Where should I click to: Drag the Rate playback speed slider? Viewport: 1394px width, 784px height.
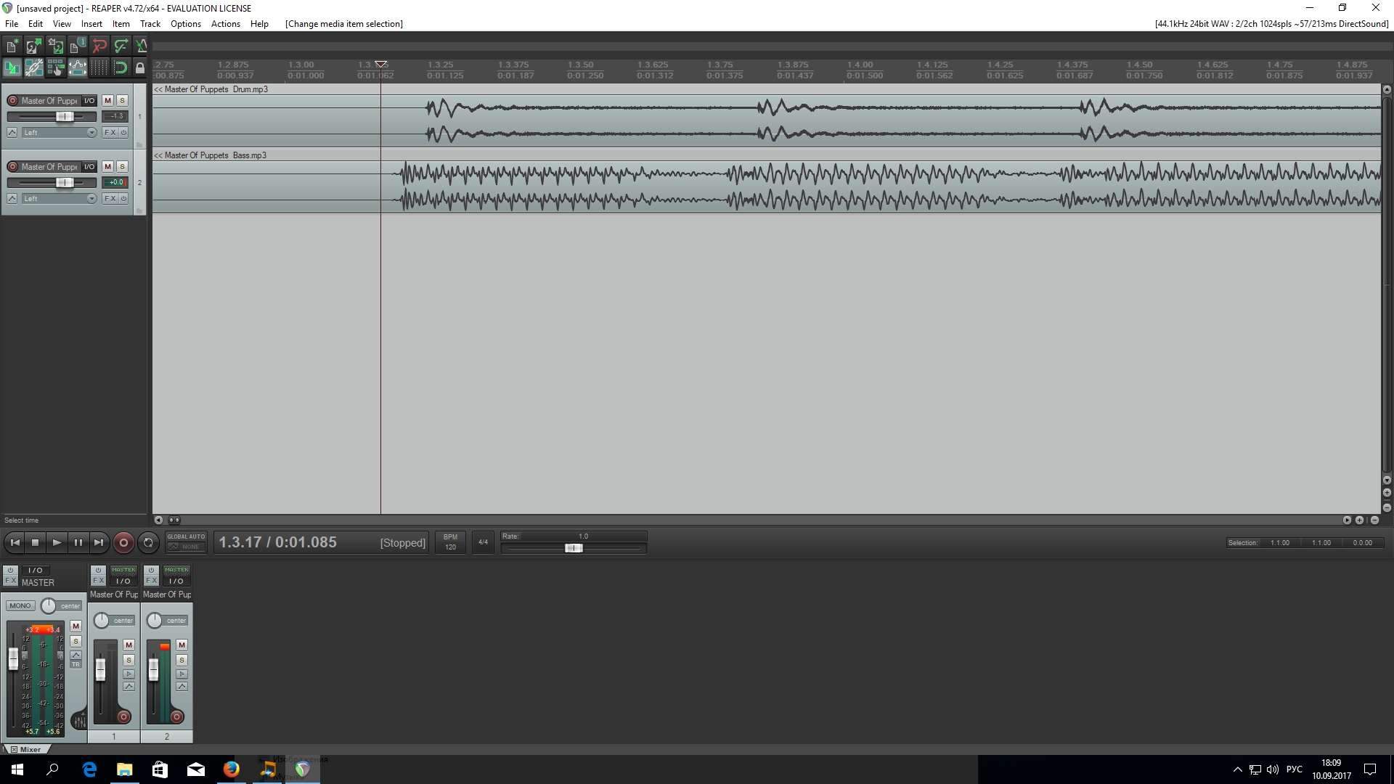(x=573, y=547)
